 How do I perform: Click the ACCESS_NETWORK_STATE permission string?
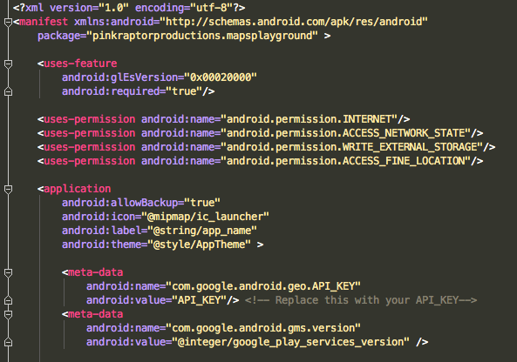pyautogui.click(x=345, y=133)
